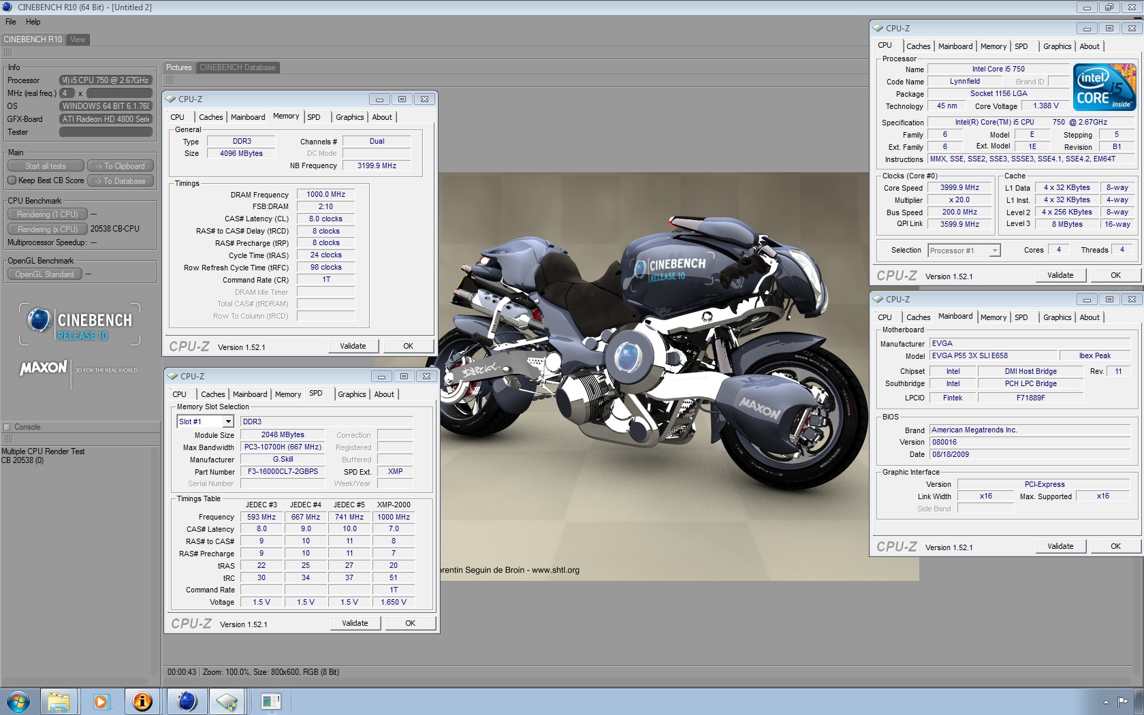Run Rendering (1 CPU) benchmark
1144x715 pixels.
48,214
